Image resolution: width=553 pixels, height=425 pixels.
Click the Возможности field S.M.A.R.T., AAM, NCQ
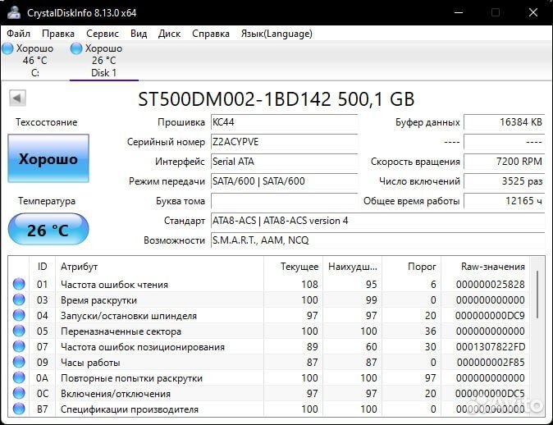[x=377, y=240]
